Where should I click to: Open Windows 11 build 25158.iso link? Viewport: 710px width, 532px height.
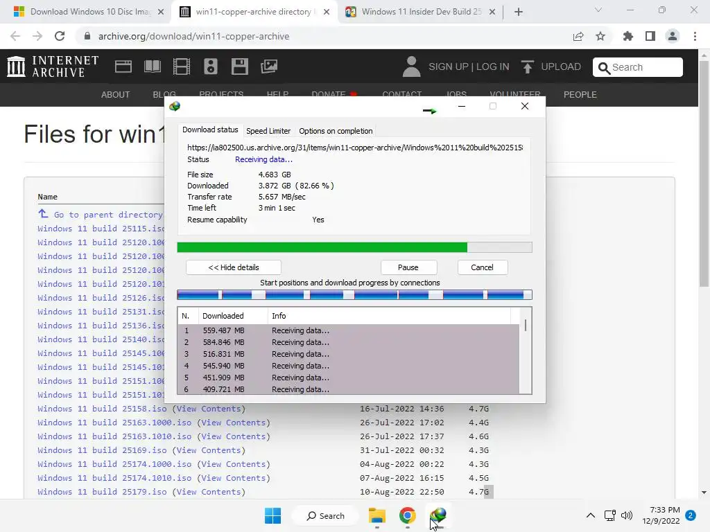[102, 409]
